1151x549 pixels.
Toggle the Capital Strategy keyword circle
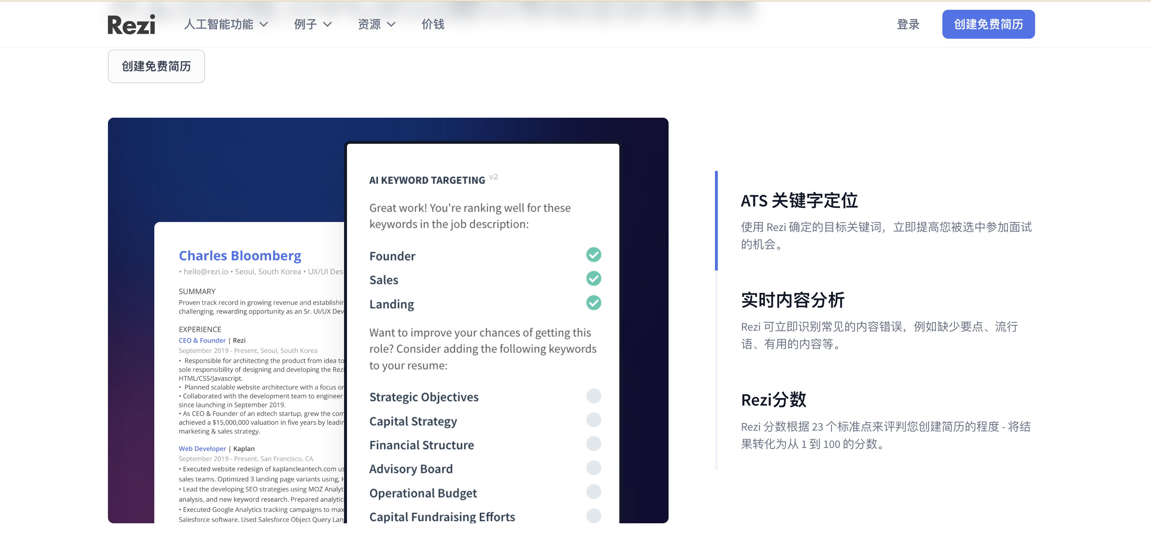tap(593, 420)
